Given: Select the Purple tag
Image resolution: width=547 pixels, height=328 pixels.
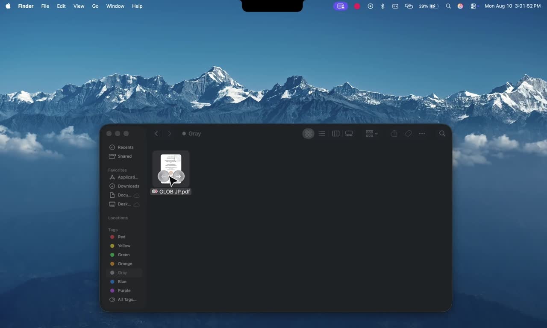Looking at the screenshot, I should pos(124,290).
